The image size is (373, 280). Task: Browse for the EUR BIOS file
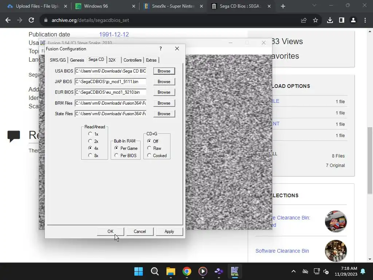coord(164,92)
